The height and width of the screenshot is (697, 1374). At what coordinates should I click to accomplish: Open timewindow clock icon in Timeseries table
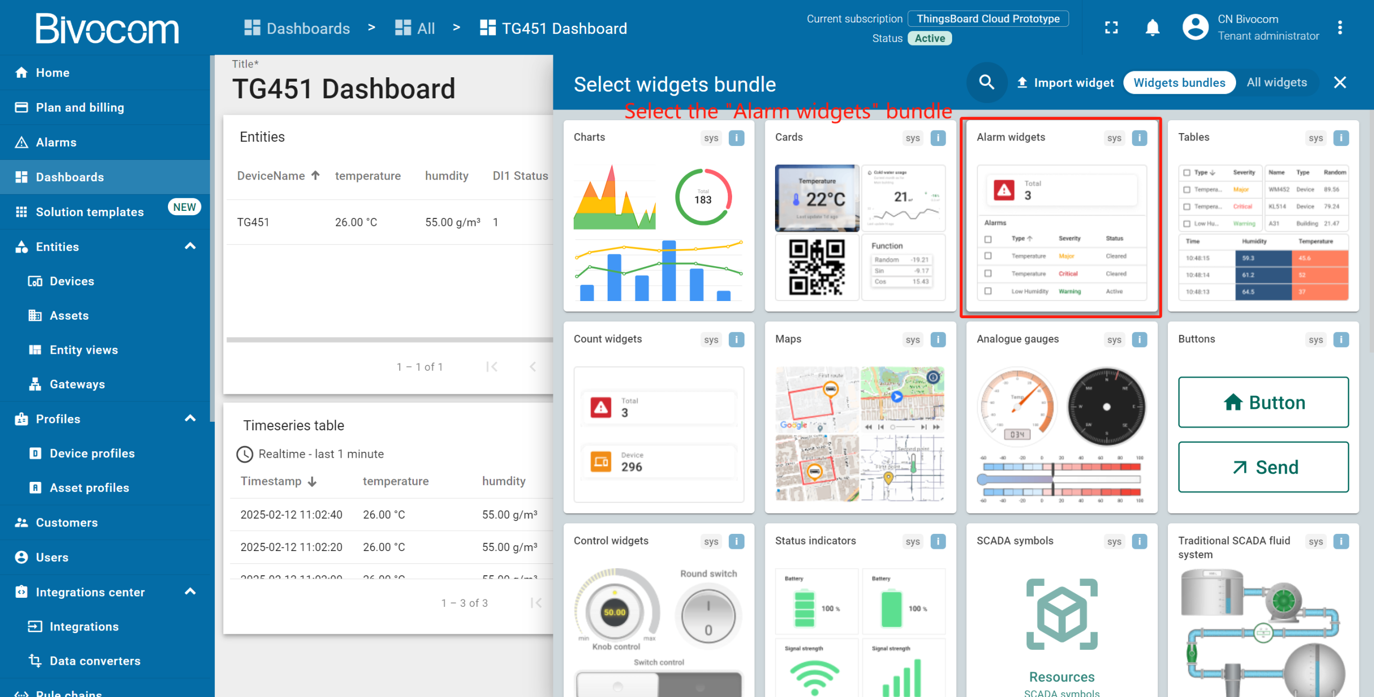pos(245,454)
